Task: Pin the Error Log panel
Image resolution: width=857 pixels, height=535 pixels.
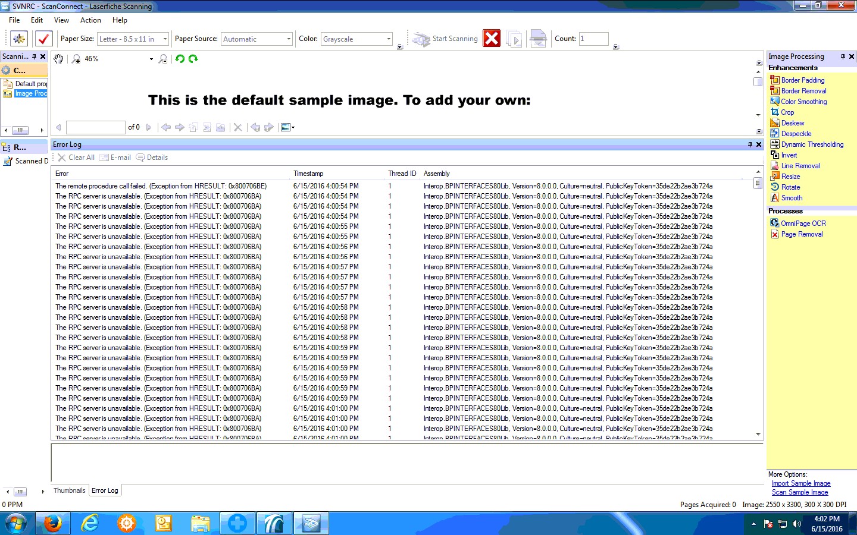Action: [x=750, y=144]
